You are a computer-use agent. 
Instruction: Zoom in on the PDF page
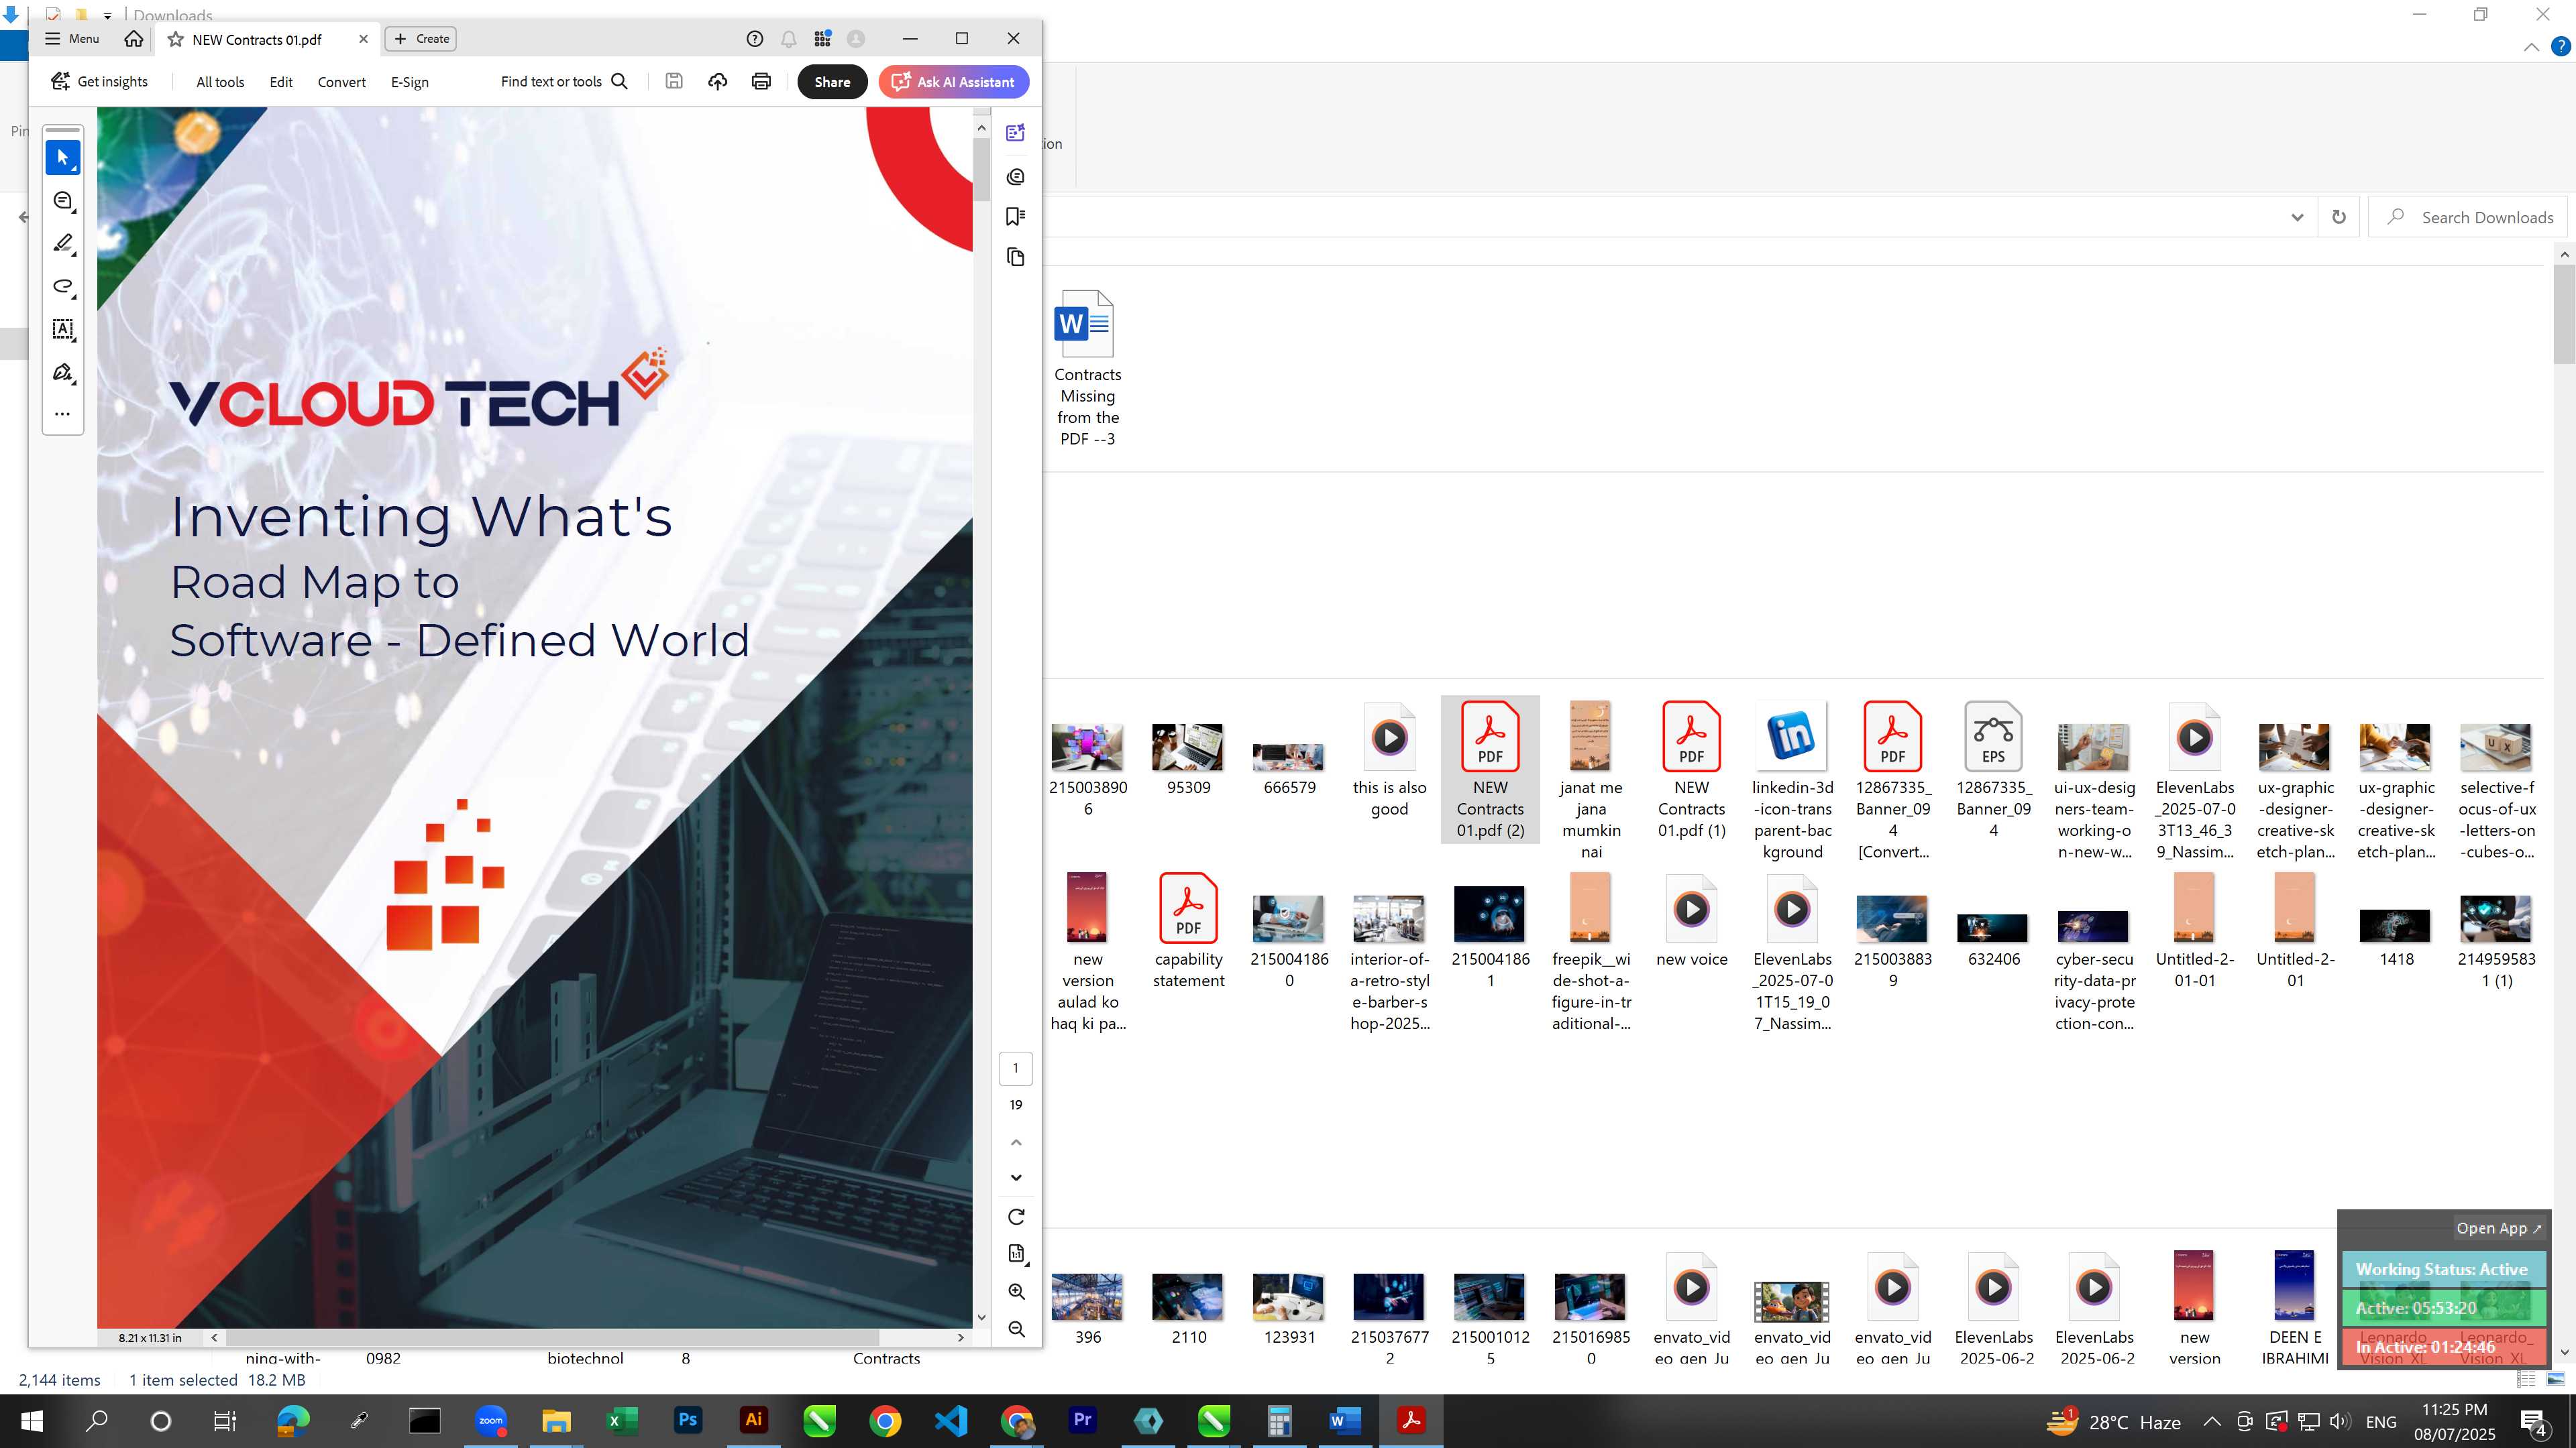click(x=1016, y=1292)
